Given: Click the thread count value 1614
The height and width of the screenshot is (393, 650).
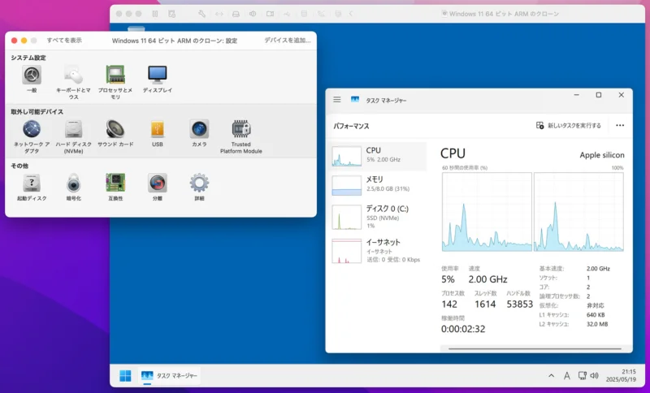Looking at the screenshot, I should pyautogui.click(x=485, y=304).
